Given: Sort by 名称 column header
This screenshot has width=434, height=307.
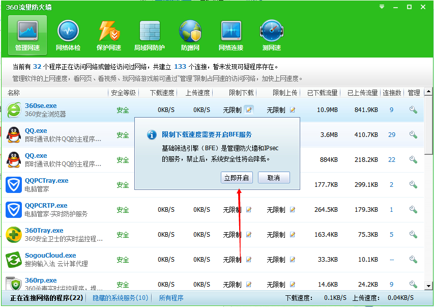Looking at the screenshot, I should click(14, 93).
